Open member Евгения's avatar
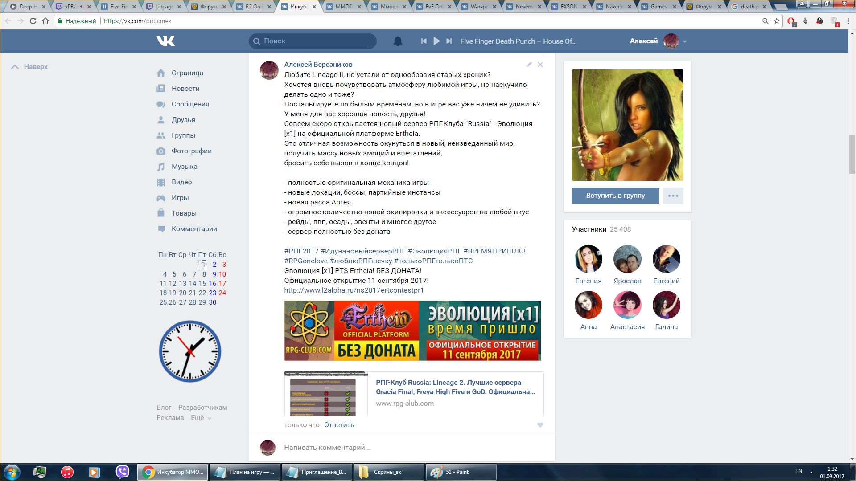The height and width of the screenshot is (481, 856). tap(588, 259)
